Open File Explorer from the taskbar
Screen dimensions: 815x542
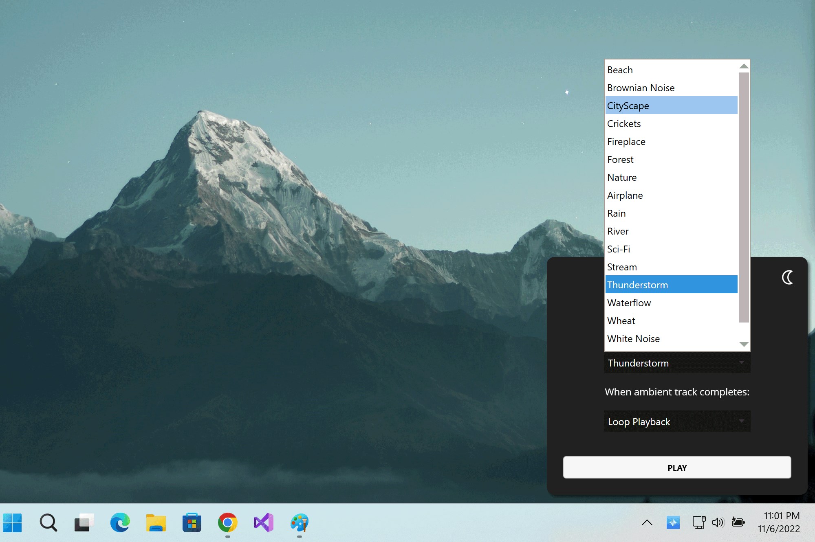coord(156,522)
